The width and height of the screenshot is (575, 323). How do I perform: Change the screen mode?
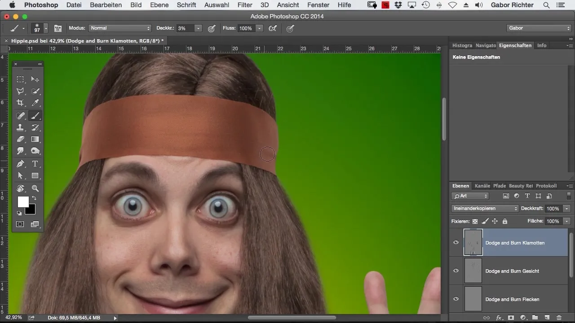[35, 224]
